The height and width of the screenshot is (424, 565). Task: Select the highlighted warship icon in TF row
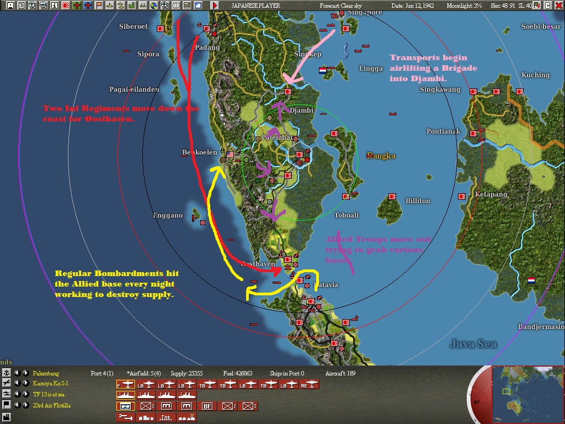pyautogui.click(x=126, y=395)
